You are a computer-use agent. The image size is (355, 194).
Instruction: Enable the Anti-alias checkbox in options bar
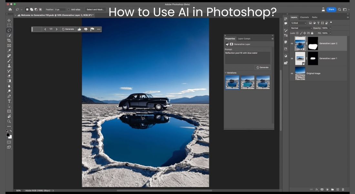[69, 9]
